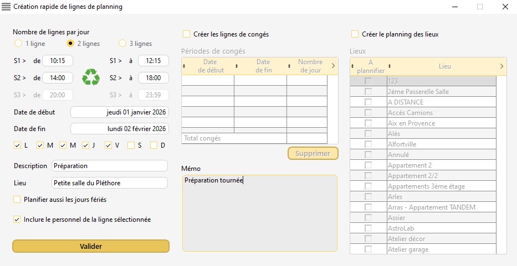Viewport: 517px width, 266px height.
Task: Expand columns arrow in congés table header
Action: tap(332, 66)
